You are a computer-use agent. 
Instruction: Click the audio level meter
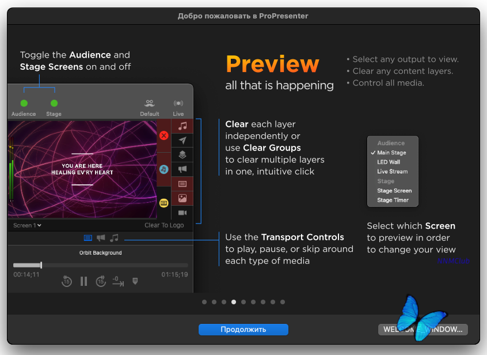(x=11, y=170)
